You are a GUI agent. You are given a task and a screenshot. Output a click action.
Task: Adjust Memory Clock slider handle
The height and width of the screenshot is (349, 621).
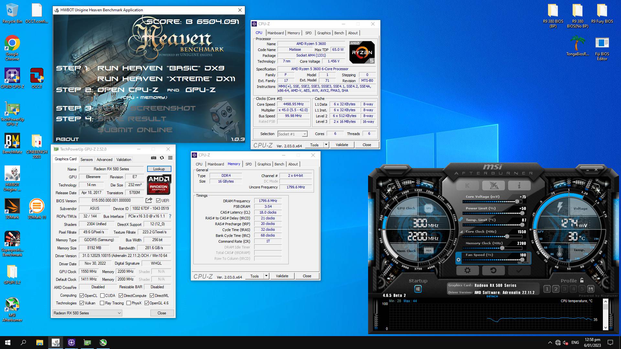coord(502,248)
